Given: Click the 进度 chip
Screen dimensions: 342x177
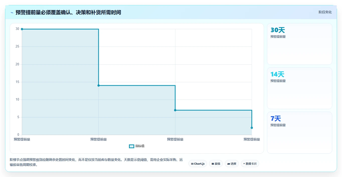Looking at the screenshot, I should point(232,164).
